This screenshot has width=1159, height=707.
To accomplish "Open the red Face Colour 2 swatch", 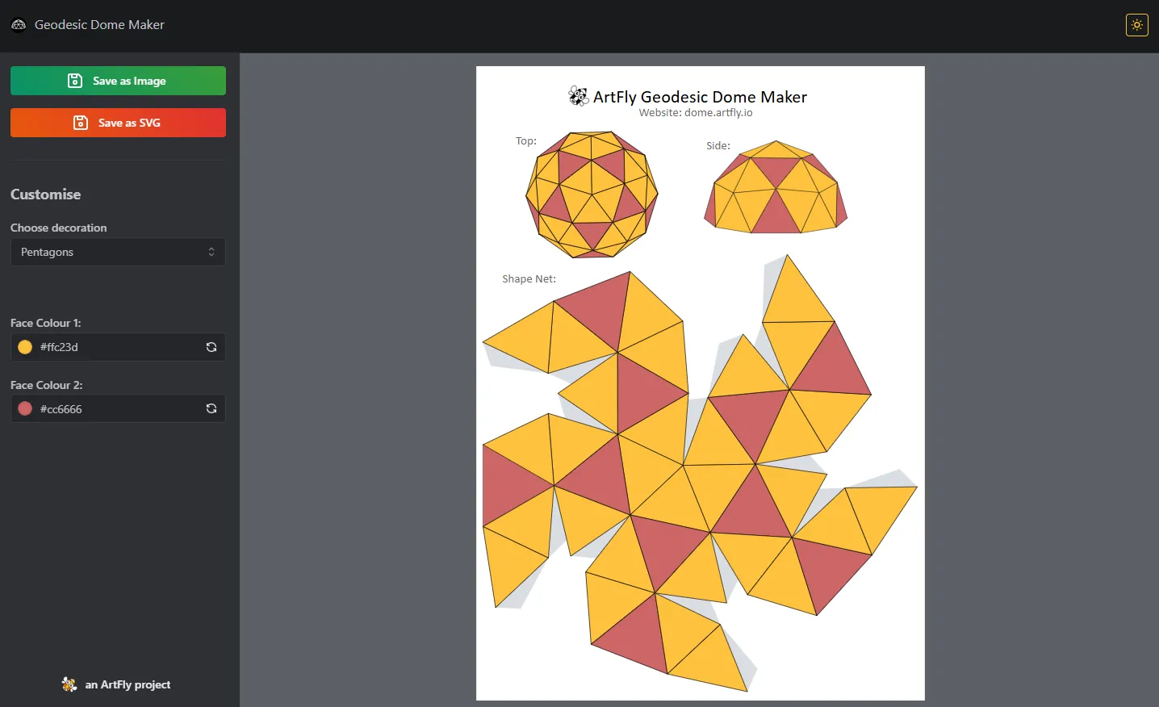I will (25, 409).
